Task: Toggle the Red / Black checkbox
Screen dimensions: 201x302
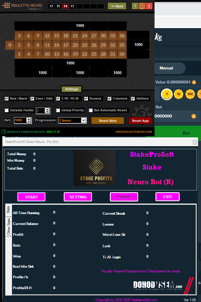Action: (x=6, y=99)
